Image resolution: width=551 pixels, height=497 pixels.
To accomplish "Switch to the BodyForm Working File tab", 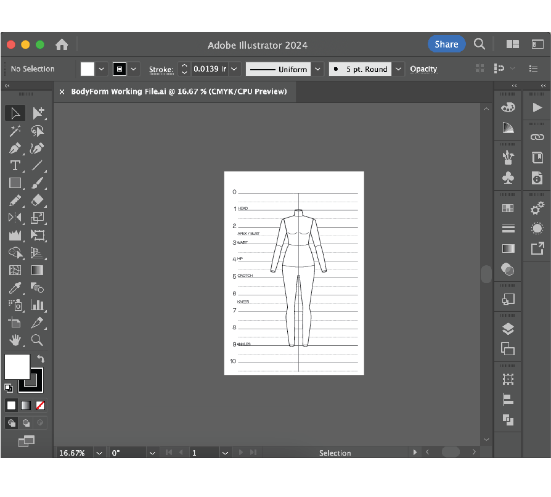I will pyautogui.click(x=179, y=91).
